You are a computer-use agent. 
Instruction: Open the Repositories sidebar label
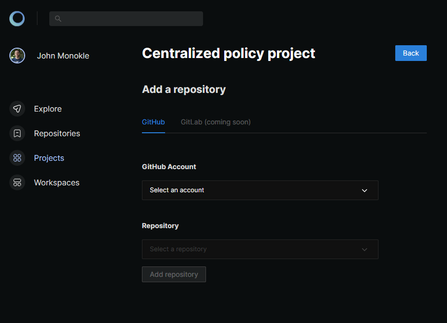(57, 133)
